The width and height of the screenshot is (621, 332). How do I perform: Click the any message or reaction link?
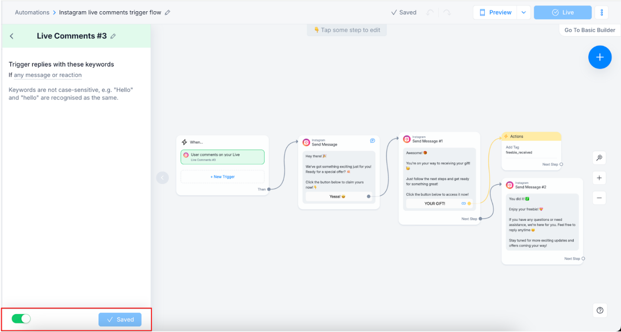(x=48, y=75)
